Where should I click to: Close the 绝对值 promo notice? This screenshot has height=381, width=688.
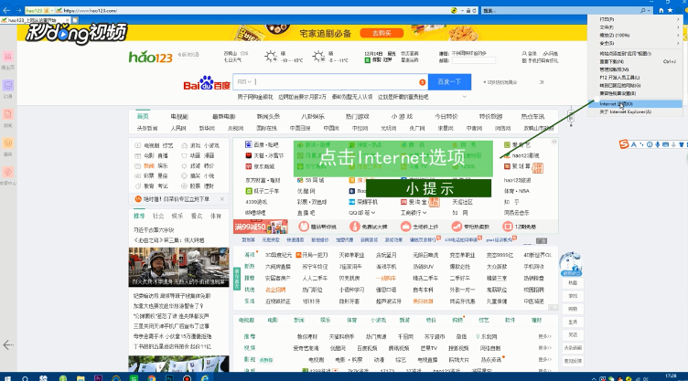pyautogui.click(x=222, y=199)
